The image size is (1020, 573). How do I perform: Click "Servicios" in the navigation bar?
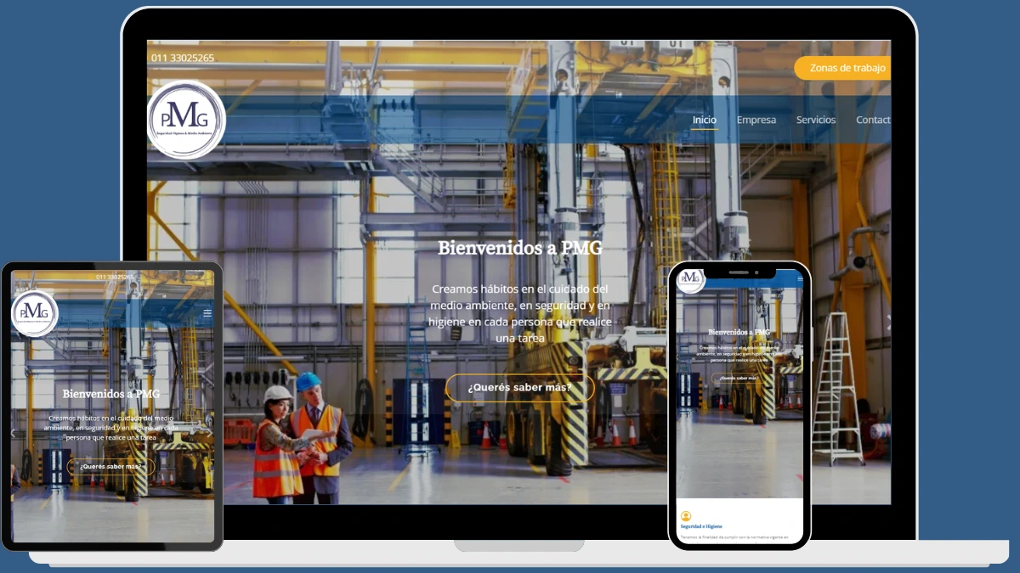point(815,120)
